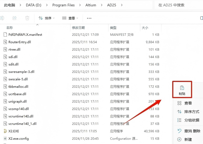The image size is (203, 144).
Task: Expand chevron after AD25 breadcrumb
Action: coord(122,5)
